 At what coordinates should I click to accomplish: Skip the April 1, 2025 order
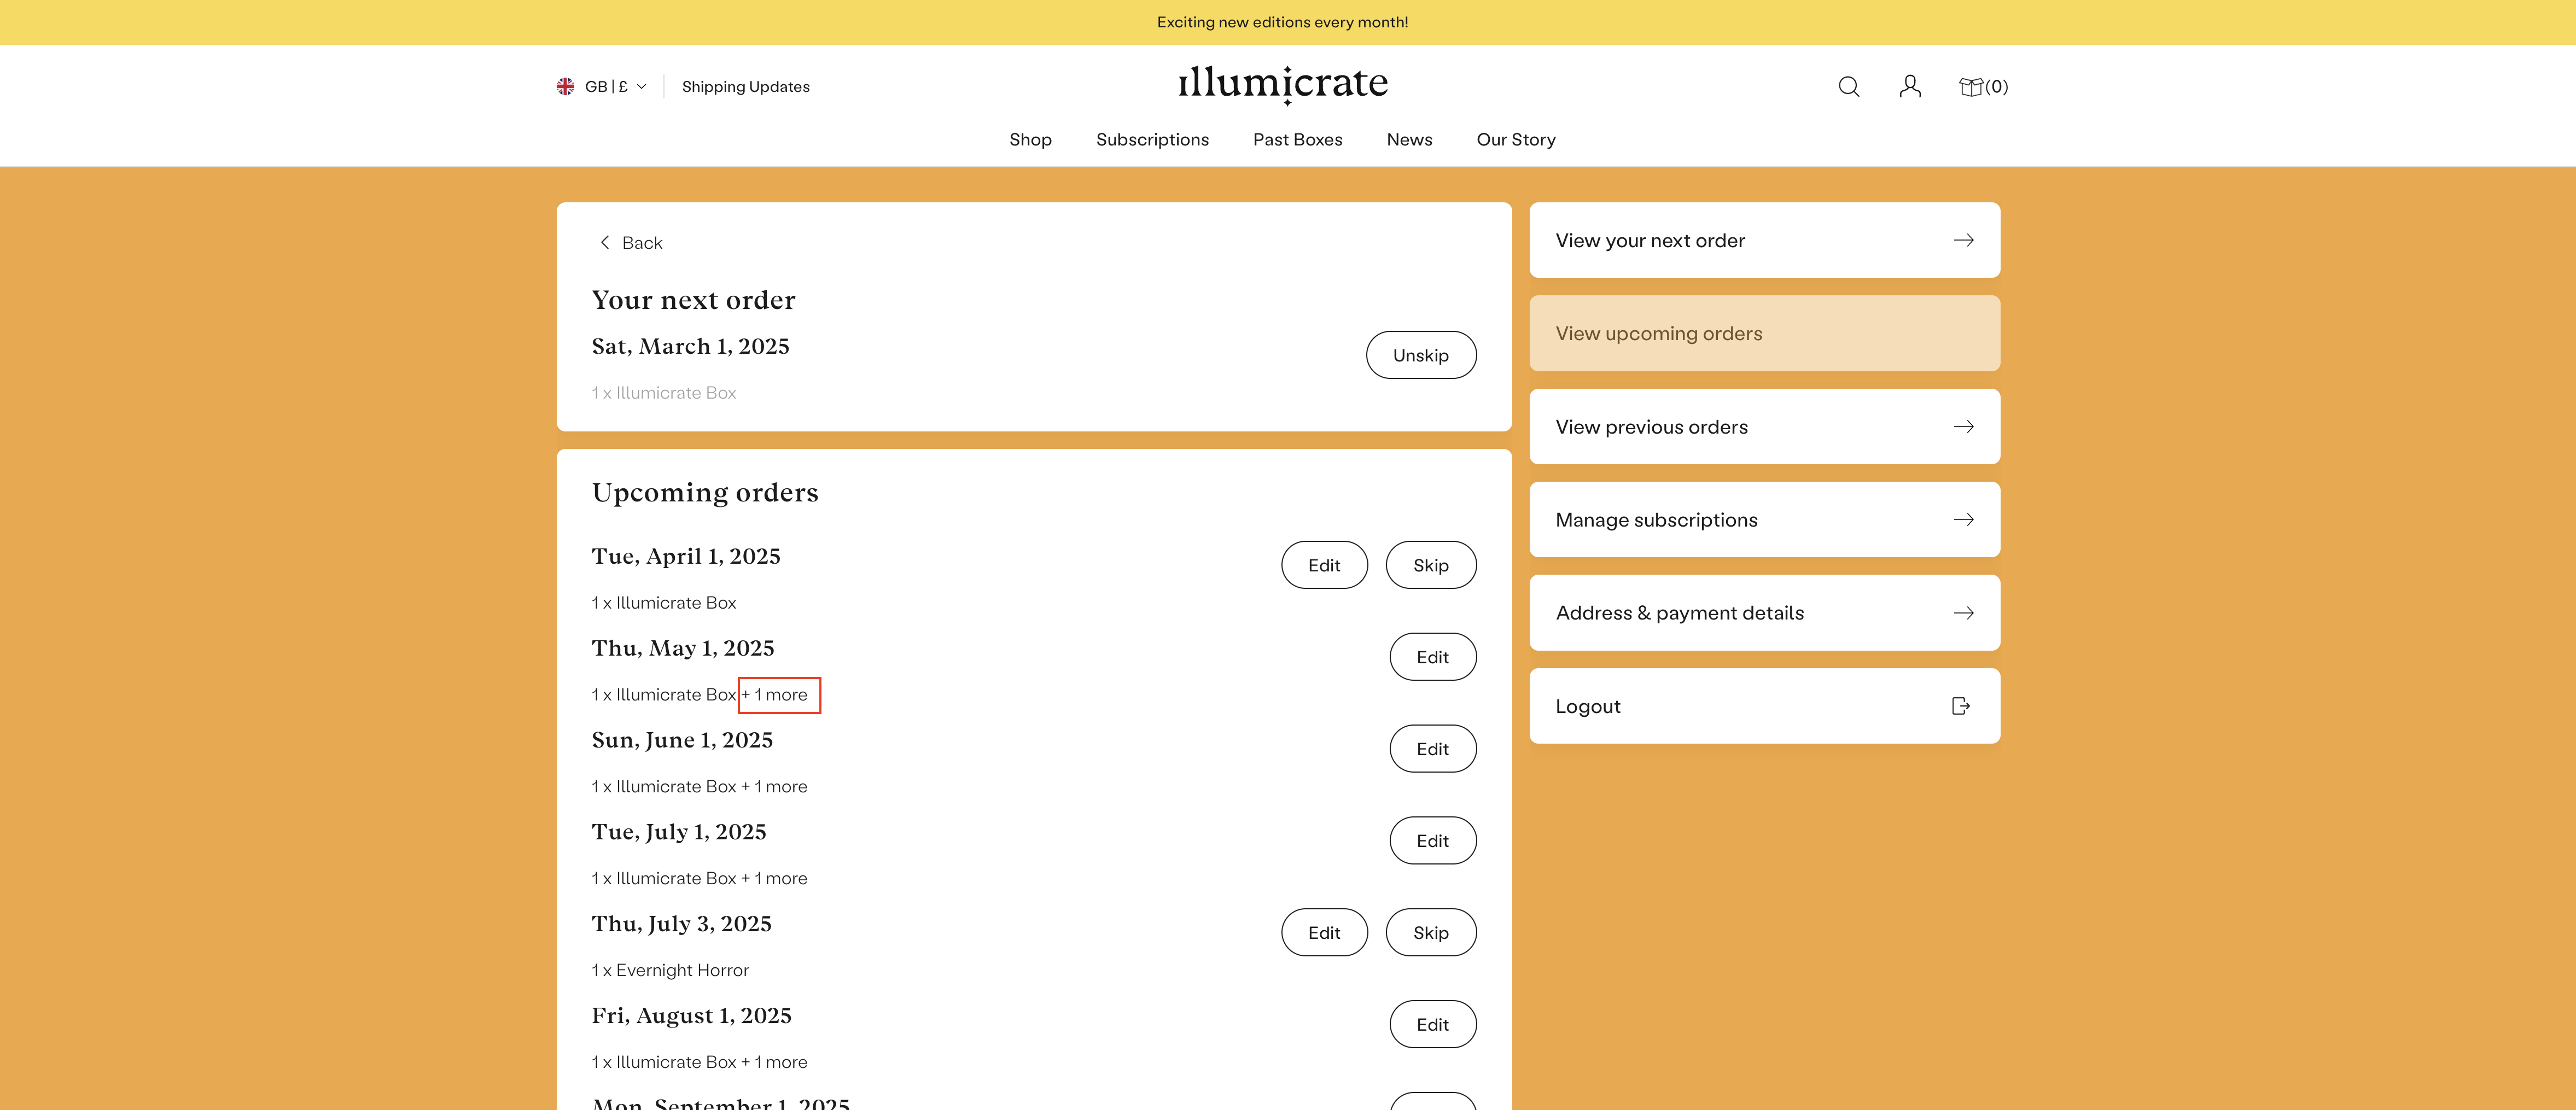pos(1430,566)
